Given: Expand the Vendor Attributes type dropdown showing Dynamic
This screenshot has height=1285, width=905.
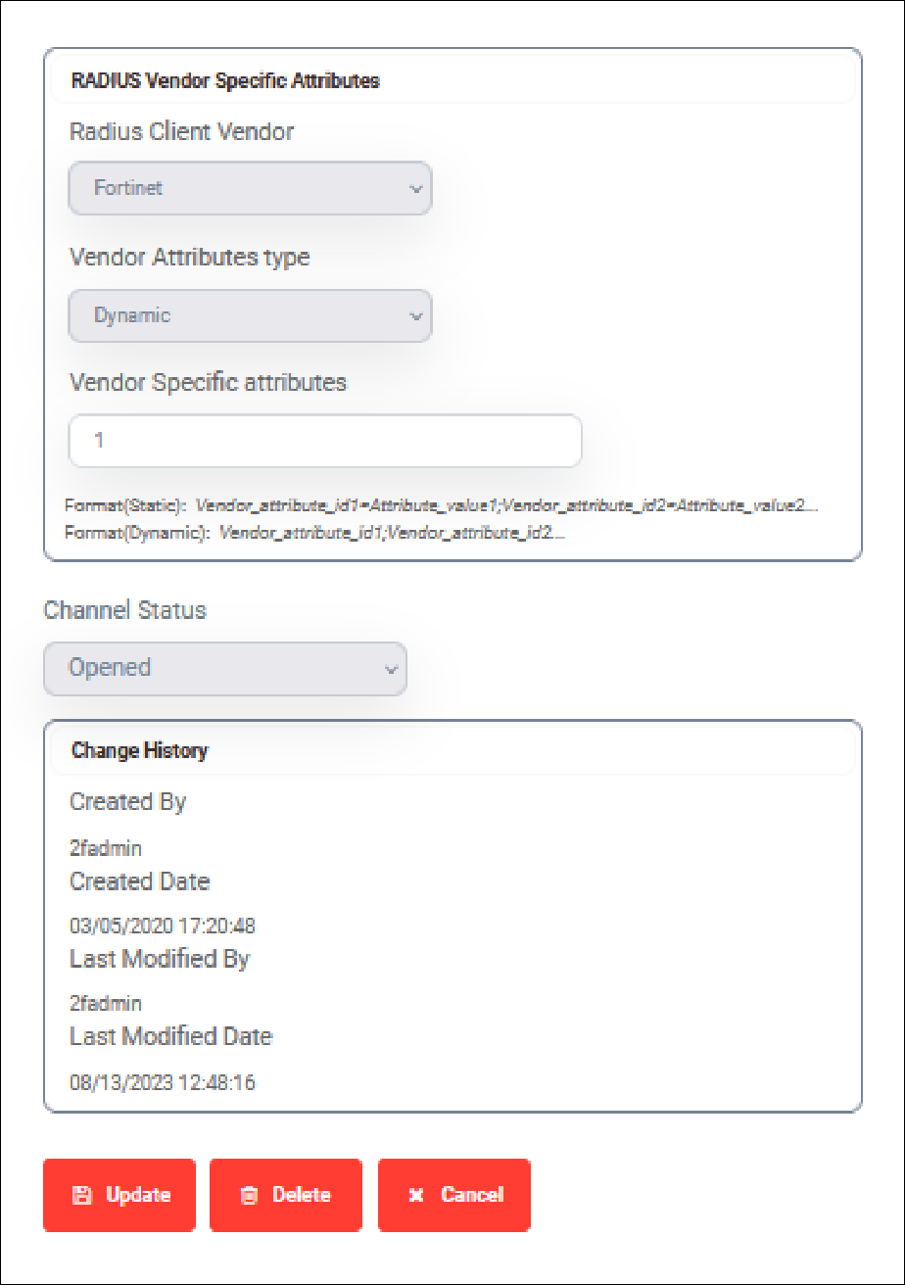Looking at the screenshot, I should [250, 315].
